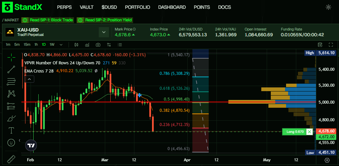The width and height of the screenshot is (339, 166).
Task: Open Read SIP-1: Block Trade notice
Action: tap(48, 20)
